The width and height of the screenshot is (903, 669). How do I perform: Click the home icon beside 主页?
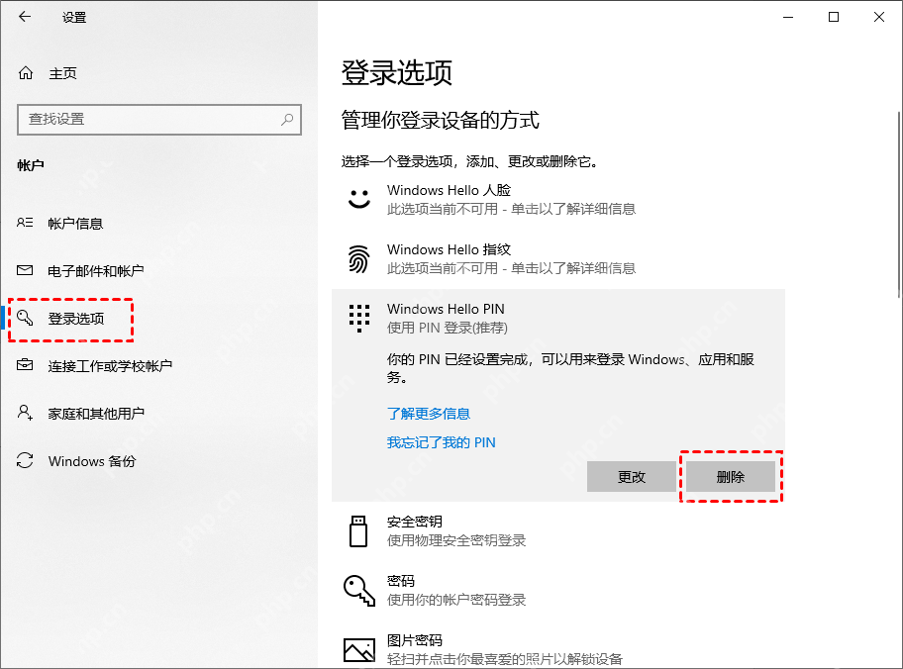[26, 73]
